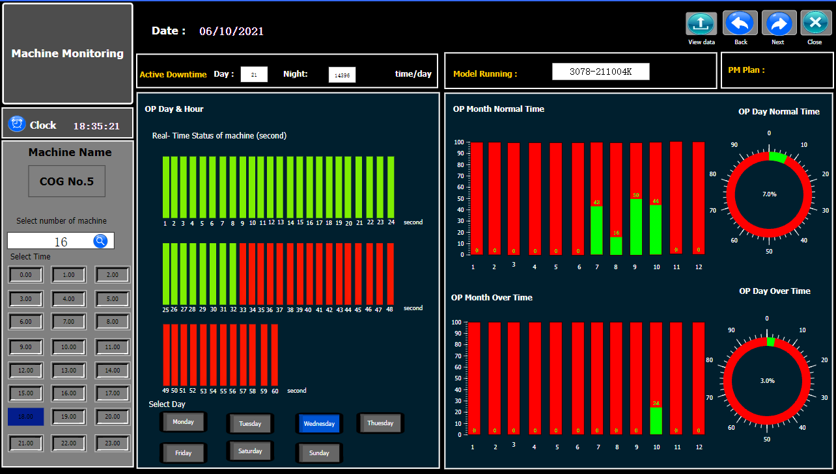This screenshot has width=836, height=474.
Task: Select time 1.00 button
Action: [x=69, y=275]
